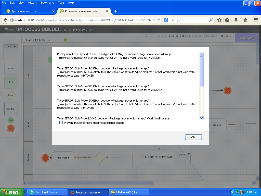Click the Windows start button
This screenshot has height=196, width=261.
coord(12,192)
